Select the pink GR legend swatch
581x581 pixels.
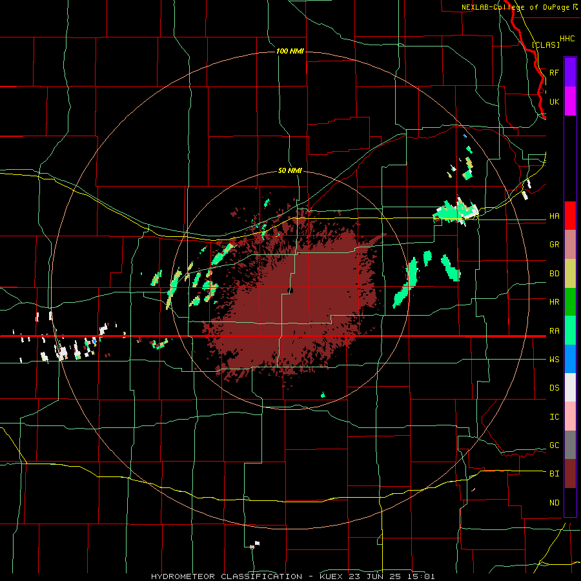pyautogui.click(x=570, y=245)
